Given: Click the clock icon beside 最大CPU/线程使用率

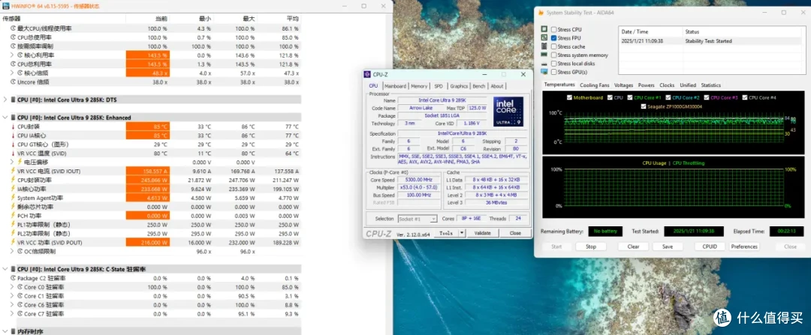Looking at the screenshot, I should 14,28.
